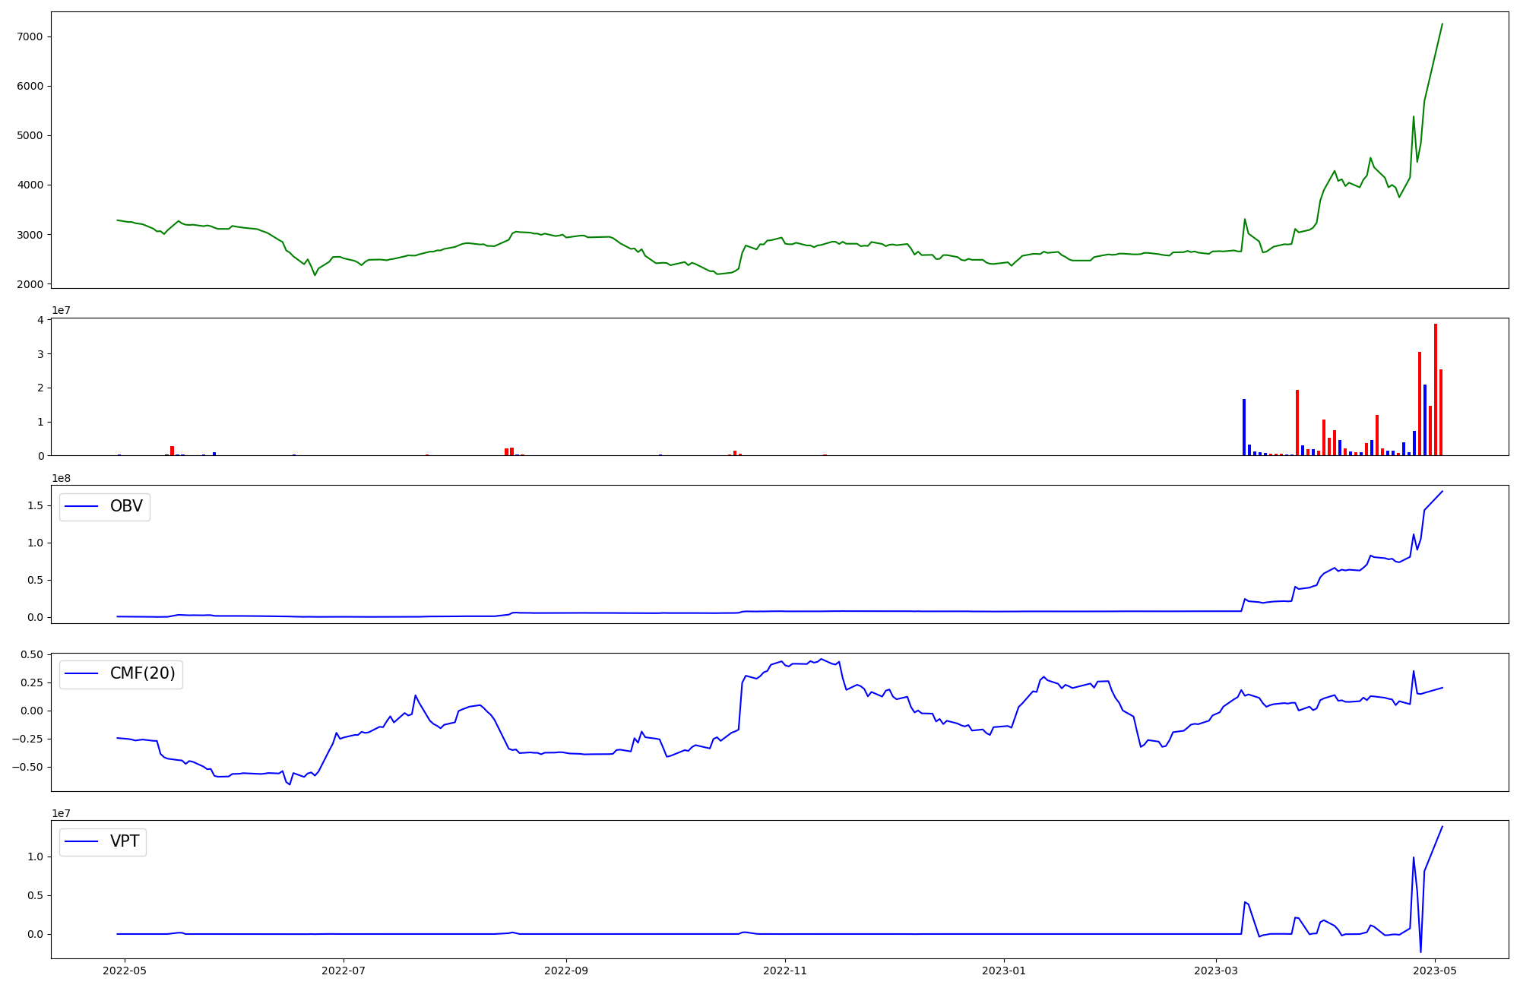The height and width of the screenshot is (988, 1520).
Task: Click the 2023-03 x-axis date label
Action: click(x=1216, y=971)
